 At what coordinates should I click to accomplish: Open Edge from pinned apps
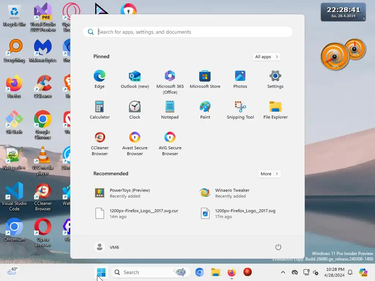pyautogui.click(x=100, y=79)
